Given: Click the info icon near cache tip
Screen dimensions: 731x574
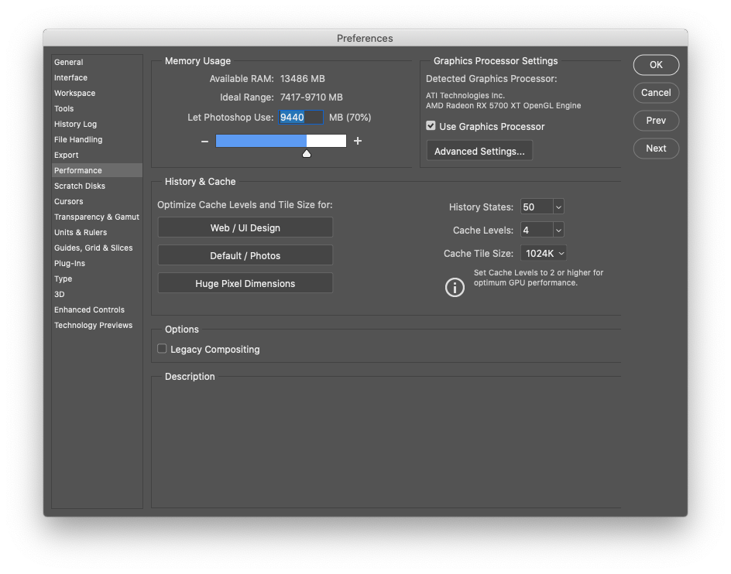Looking at the screenshot, I should click(455, 288).
